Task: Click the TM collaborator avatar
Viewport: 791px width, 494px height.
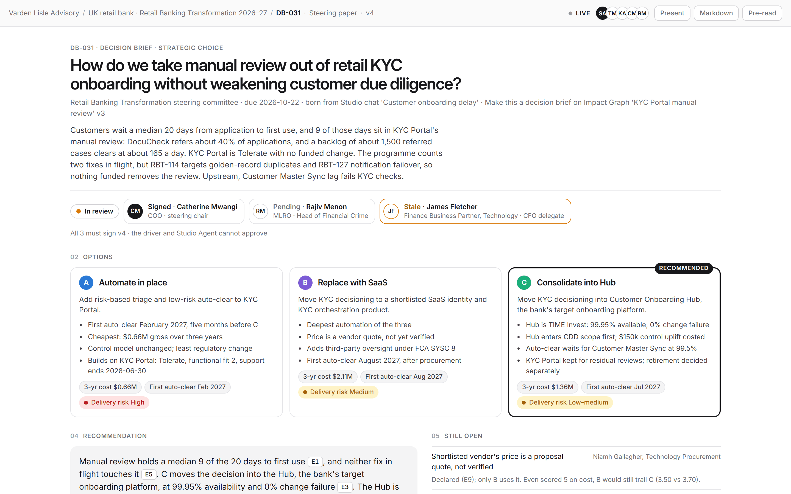Action: click(x=612, y=13)
